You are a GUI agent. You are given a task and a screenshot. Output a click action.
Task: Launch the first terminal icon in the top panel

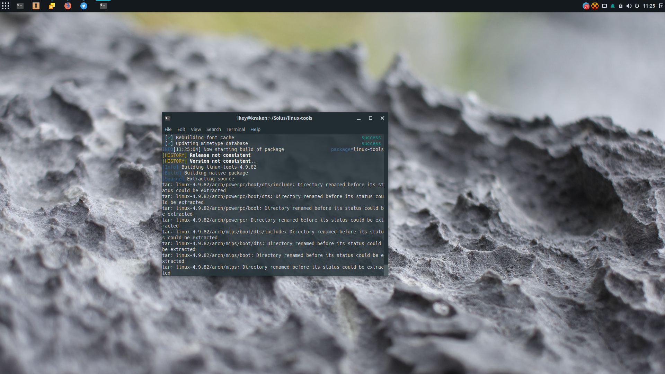pyautogui.click(x=20, y=6)
